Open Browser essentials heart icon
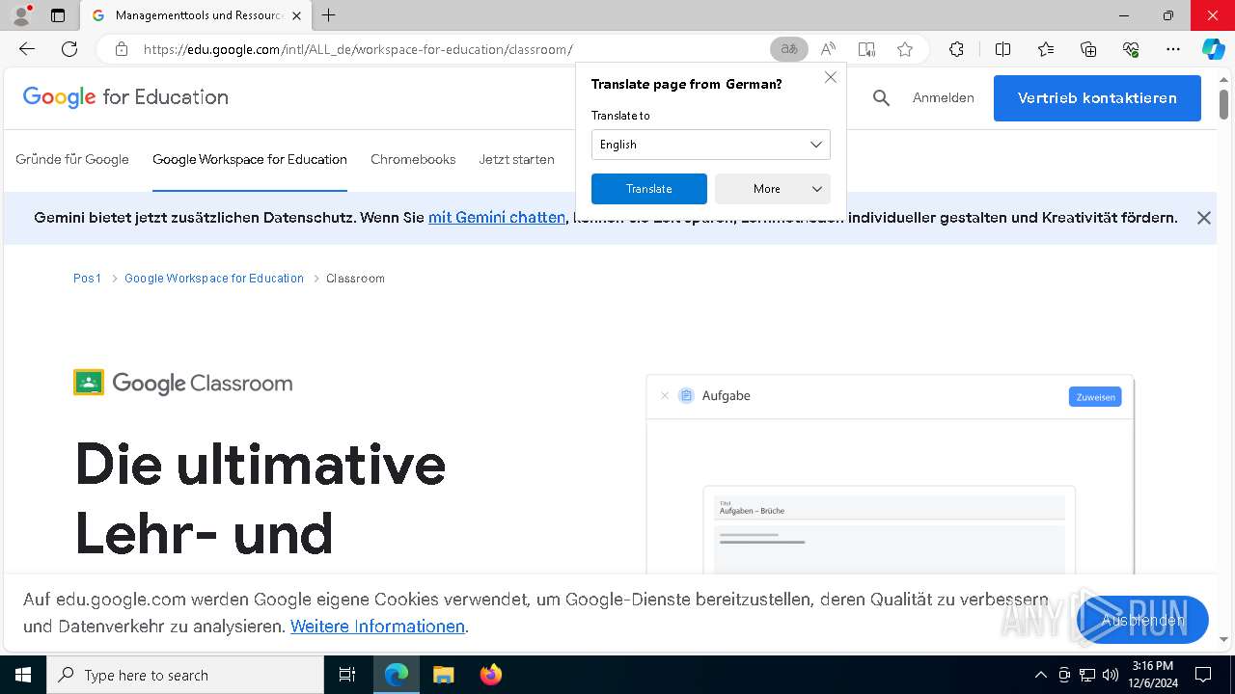Viewport: 1235px width, 694px height. (x=1131, y=49)
